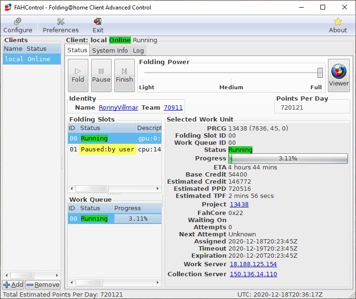Click the UTC time in status bar
The image size is (356, 299).
coord(280,294)
